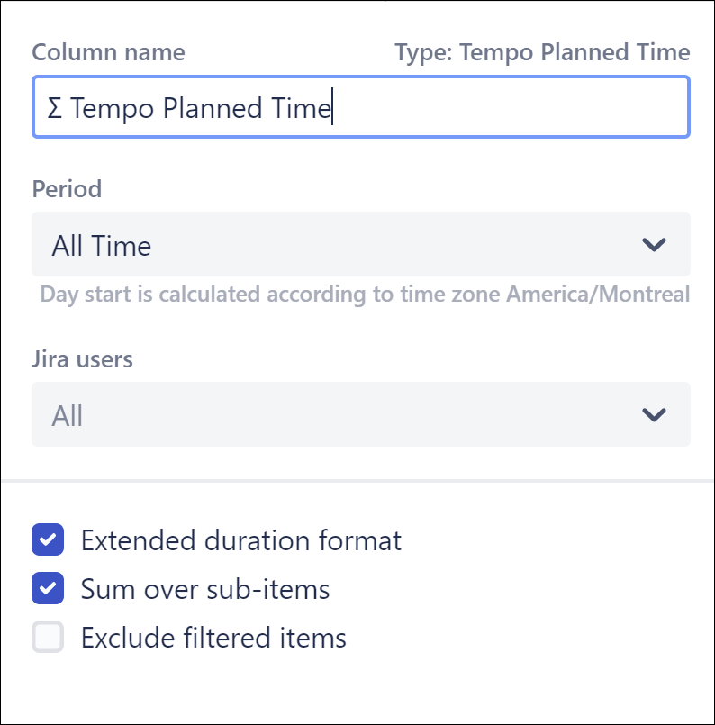This screenshot has width=715, height=725.
Task: Enable Exclude filtered items
Action: coord(47,637)
